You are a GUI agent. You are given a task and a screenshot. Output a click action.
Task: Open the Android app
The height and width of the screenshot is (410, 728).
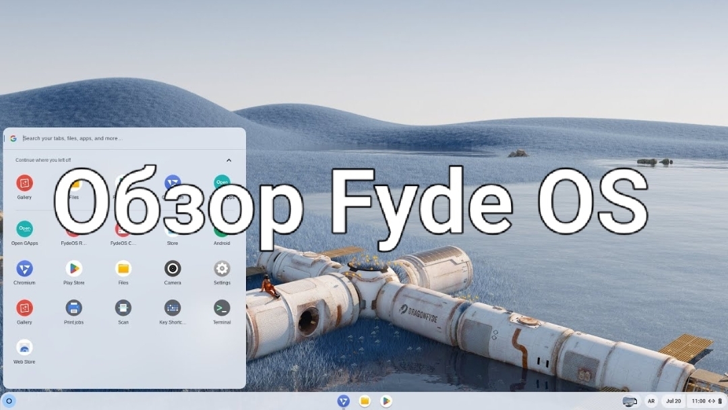pyautogui.click(x=222, y=233)
